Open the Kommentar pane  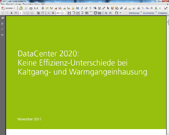(148, 13)
